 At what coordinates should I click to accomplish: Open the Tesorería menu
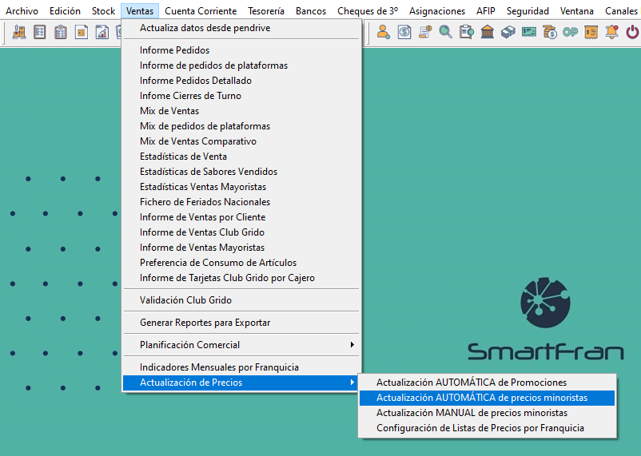click(x=266, y=11)
